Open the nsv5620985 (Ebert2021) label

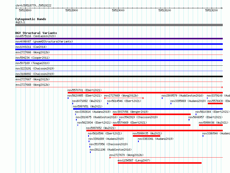(85, 96)
